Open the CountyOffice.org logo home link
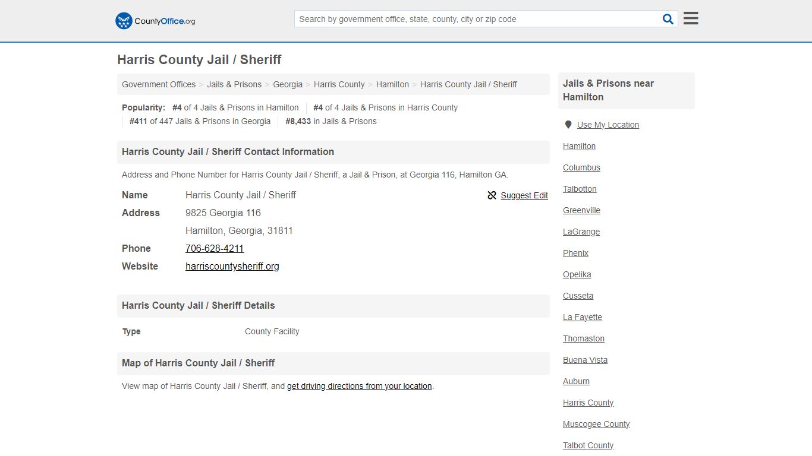The height and width of the screenshot is (456, 812). [x=155, y=21]
